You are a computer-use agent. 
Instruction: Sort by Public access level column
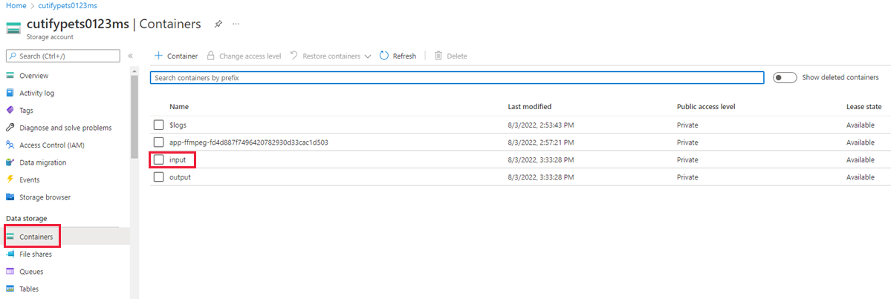707,107
